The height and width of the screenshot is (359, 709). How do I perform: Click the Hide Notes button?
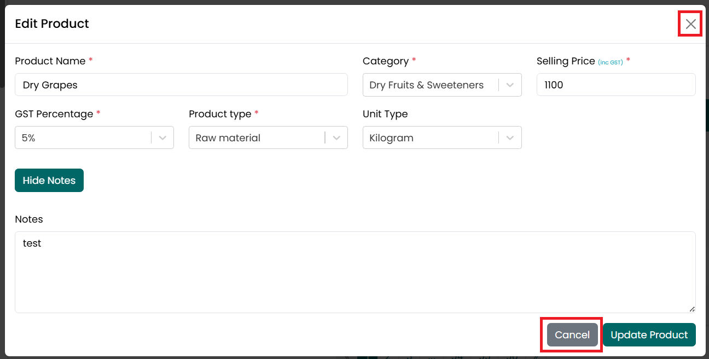point(49,181)
